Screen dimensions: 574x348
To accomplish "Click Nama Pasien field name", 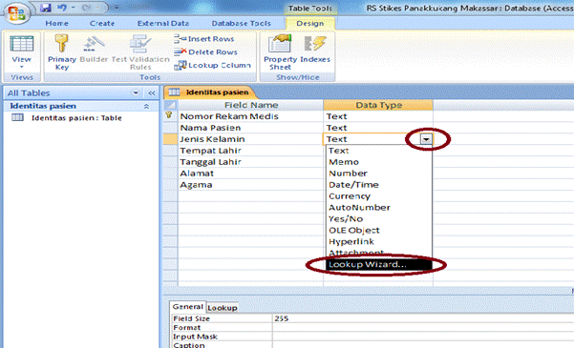I will (x=250, y=128).
